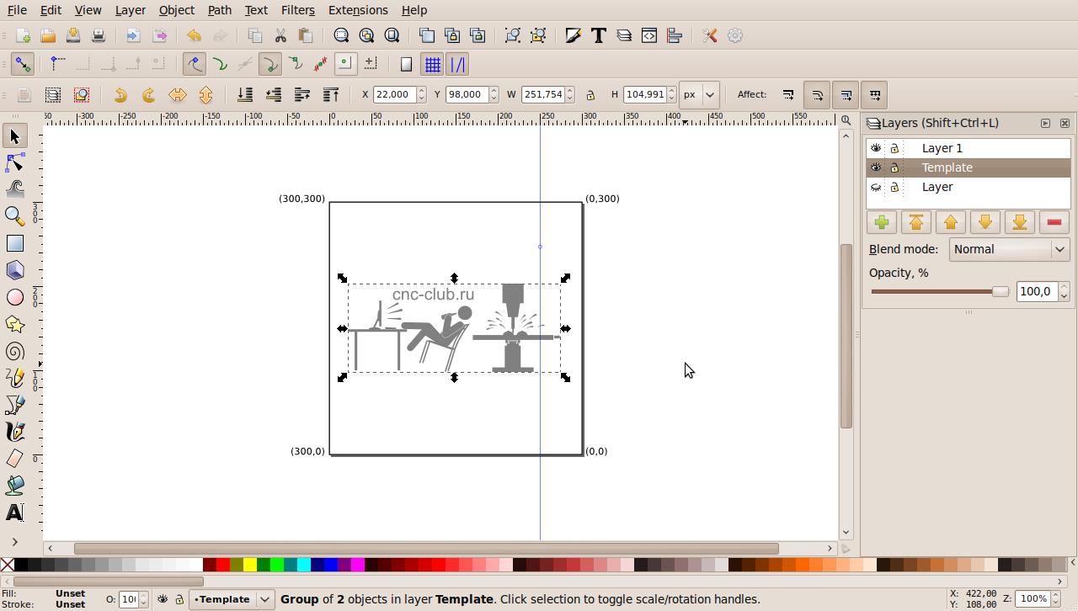The width and height of the screenshot is (1078, 611).
Task: Delete the current layer
Action: (x=1054, y=222)
